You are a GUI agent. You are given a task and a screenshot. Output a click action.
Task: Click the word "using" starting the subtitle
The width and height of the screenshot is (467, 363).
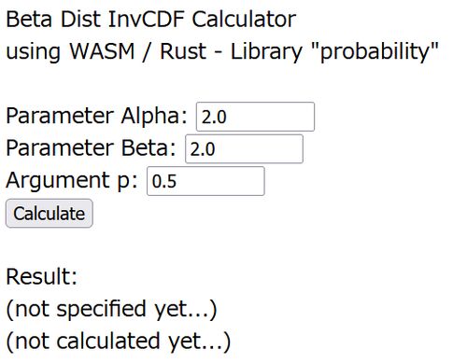(x=33, y=52)
